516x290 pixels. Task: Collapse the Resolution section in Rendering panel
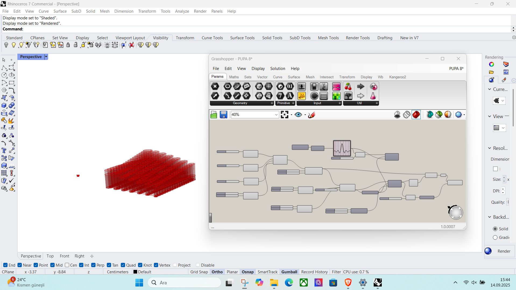click(x=490, y=148)
